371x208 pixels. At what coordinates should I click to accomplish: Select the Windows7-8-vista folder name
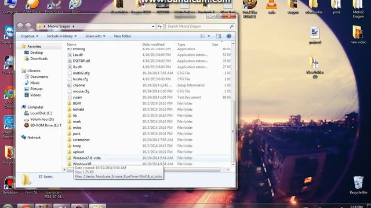[86, 158]
